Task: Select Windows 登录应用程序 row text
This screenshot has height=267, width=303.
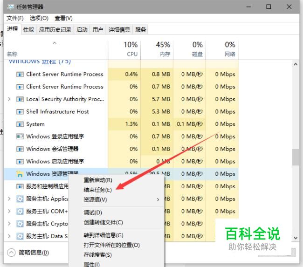Action: 55,137
